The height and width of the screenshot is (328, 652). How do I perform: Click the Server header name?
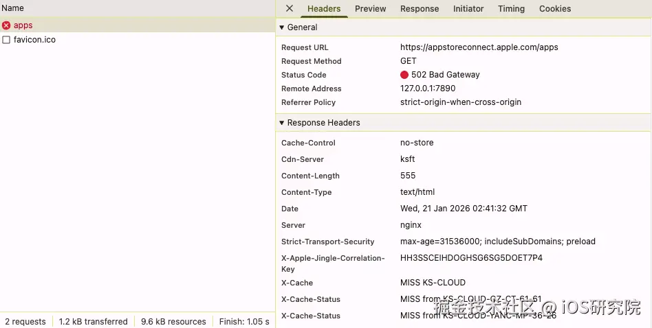tap(294, 226)
